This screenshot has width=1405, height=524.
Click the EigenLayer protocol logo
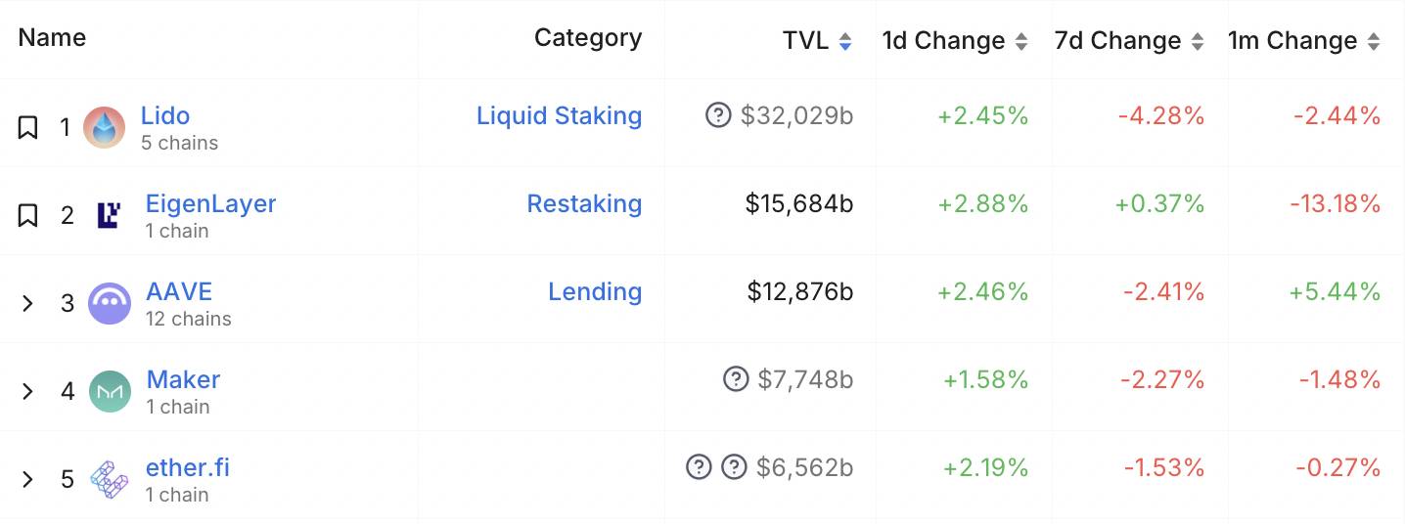(109, 215)
